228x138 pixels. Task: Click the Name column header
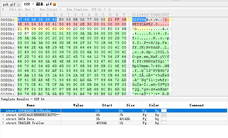click(30, 105)
